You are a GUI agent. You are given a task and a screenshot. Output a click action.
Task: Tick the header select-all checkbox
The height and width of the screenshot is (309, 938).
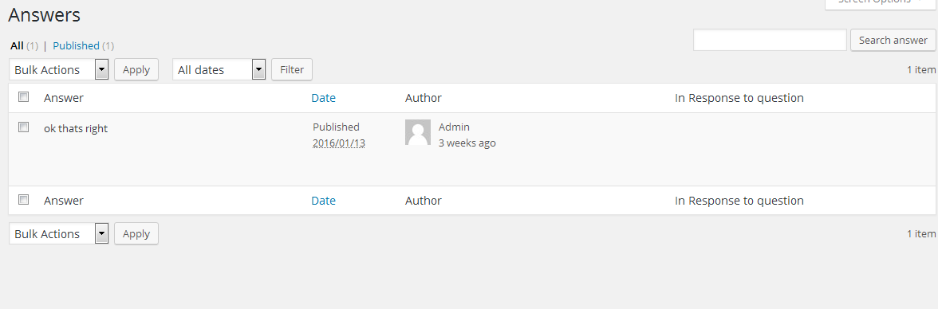tap(23, 97)
